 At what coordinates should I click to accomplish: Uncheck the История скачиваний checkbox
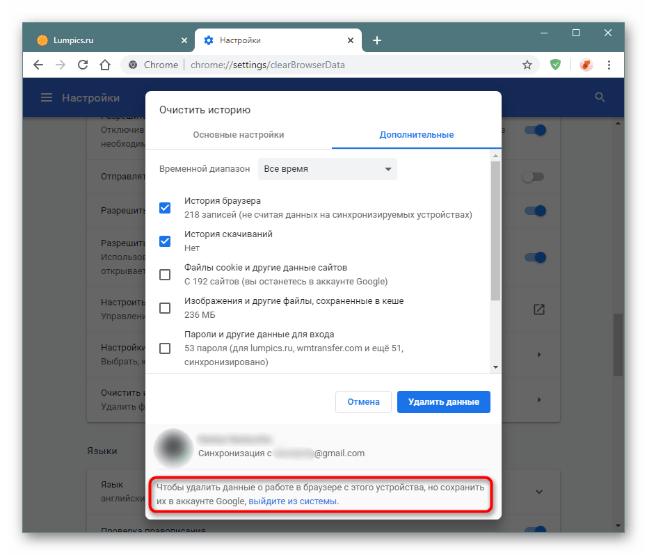pos(165,241)
